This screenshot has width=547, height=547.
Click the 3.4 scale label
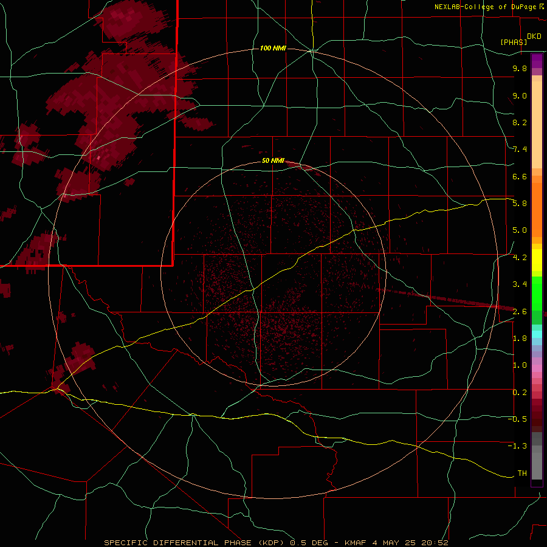point(520,284)
